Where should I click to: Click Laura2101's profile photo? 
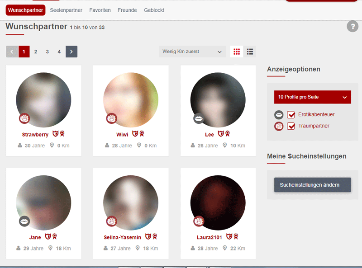(218, 203)
